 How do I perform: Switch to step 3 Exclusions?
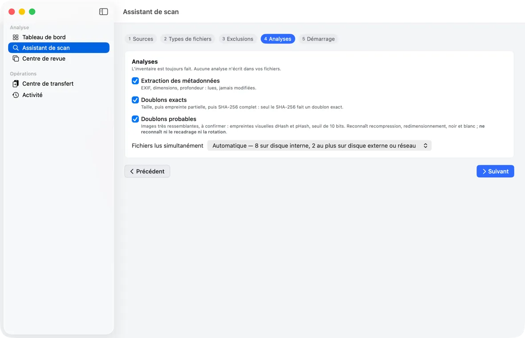point(238,39)
